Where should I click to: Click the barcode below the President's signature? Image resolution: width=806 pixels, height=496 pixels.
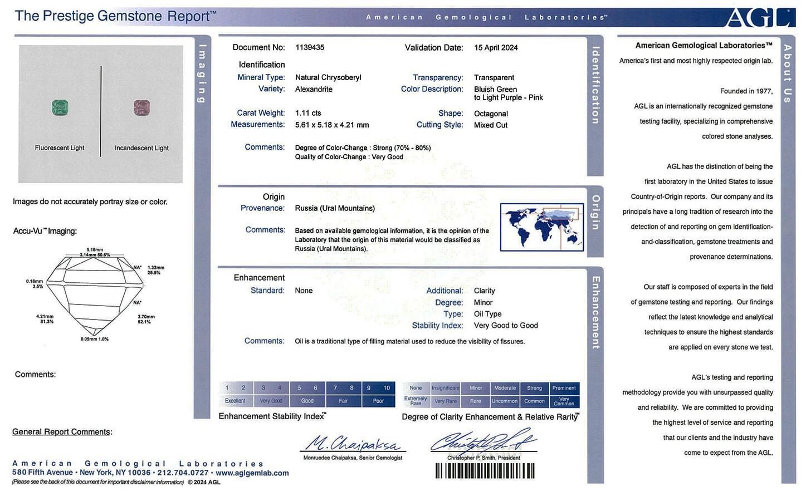(485, 471)
